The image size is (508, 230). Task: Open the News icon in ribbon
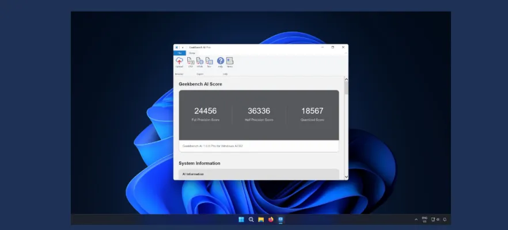[230, 62]
